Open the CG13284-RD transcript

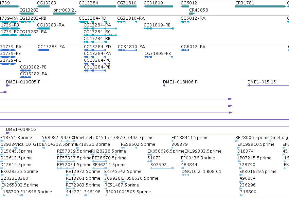(93, 22)
